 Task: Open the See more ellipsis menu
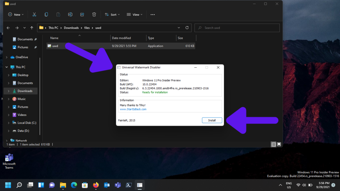click(x=152, y=14)
